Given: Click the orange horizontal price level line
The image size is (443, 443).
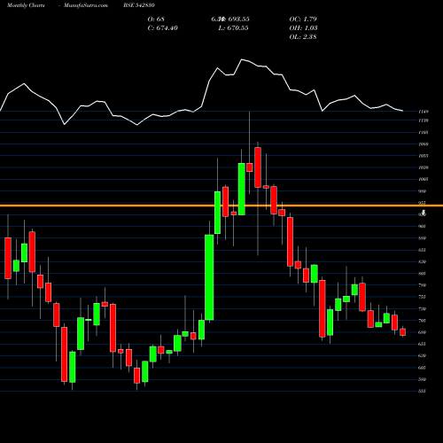Looking at the screenshot, I should tap(221, 206).
